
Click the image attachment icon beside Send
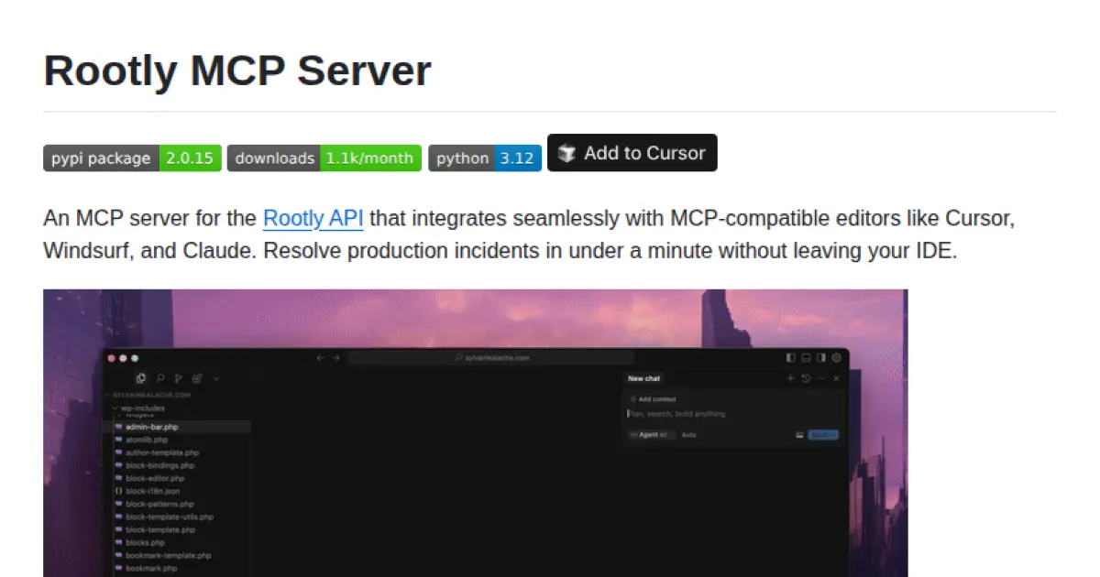(800, 435)
